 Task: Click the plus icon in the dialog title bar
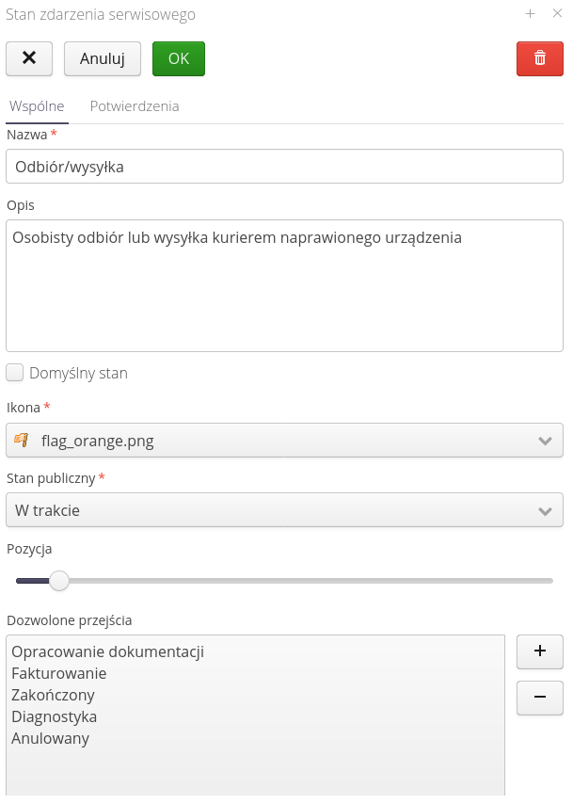click(532, 14)
